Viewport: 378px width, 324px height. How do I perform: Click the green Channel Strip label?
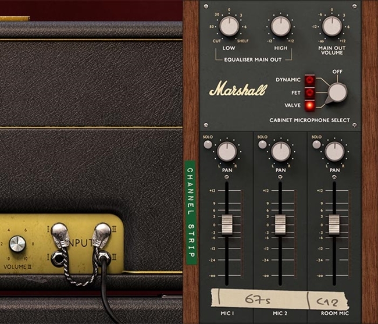click(x=191, y=212)
